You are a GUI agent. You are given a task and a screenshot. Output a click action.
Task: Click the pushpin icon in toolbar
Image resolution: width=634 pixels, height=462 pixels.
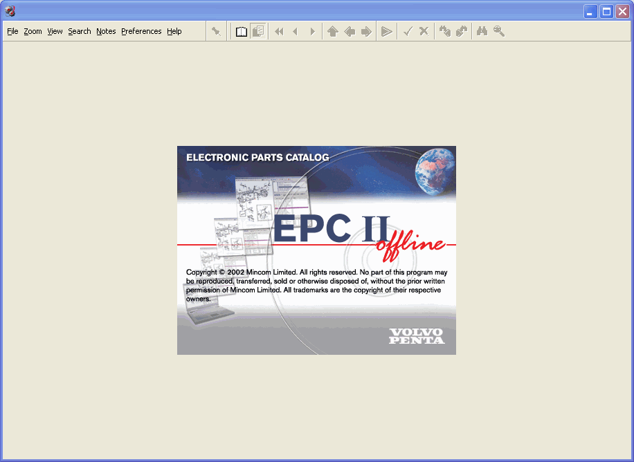[217, 31]
